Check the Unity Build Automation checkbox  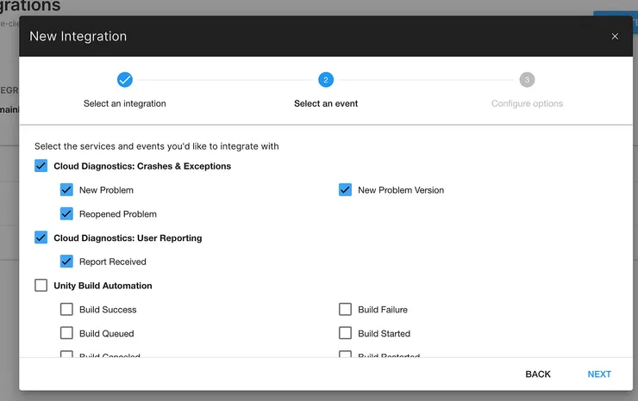(x=41, y=286)
